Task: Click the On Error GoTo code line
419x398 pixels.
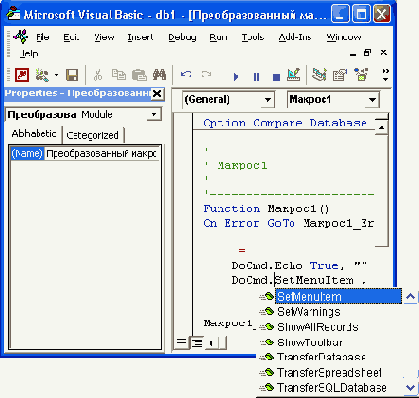Action: coord(288,223)
